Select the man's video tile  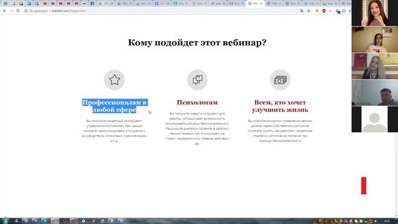[374, 92]
